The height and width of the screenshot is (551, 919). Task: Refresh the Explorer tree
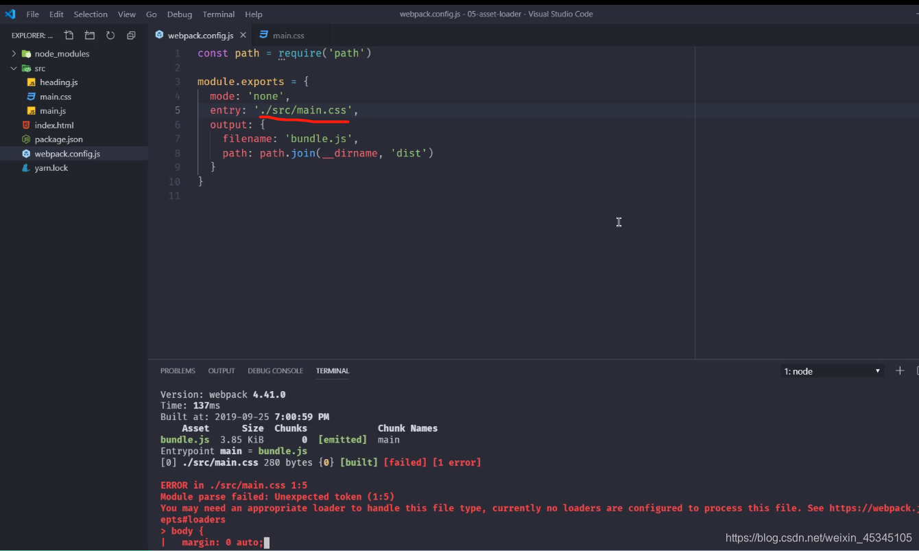(110, 35)
